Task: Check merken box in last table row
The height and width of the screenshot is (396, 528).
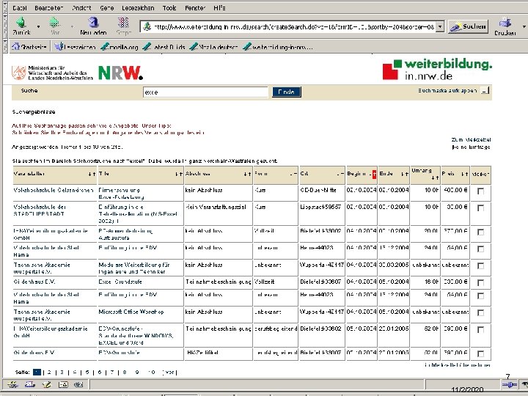Action: pyautogui.click(x=480, y=353)
